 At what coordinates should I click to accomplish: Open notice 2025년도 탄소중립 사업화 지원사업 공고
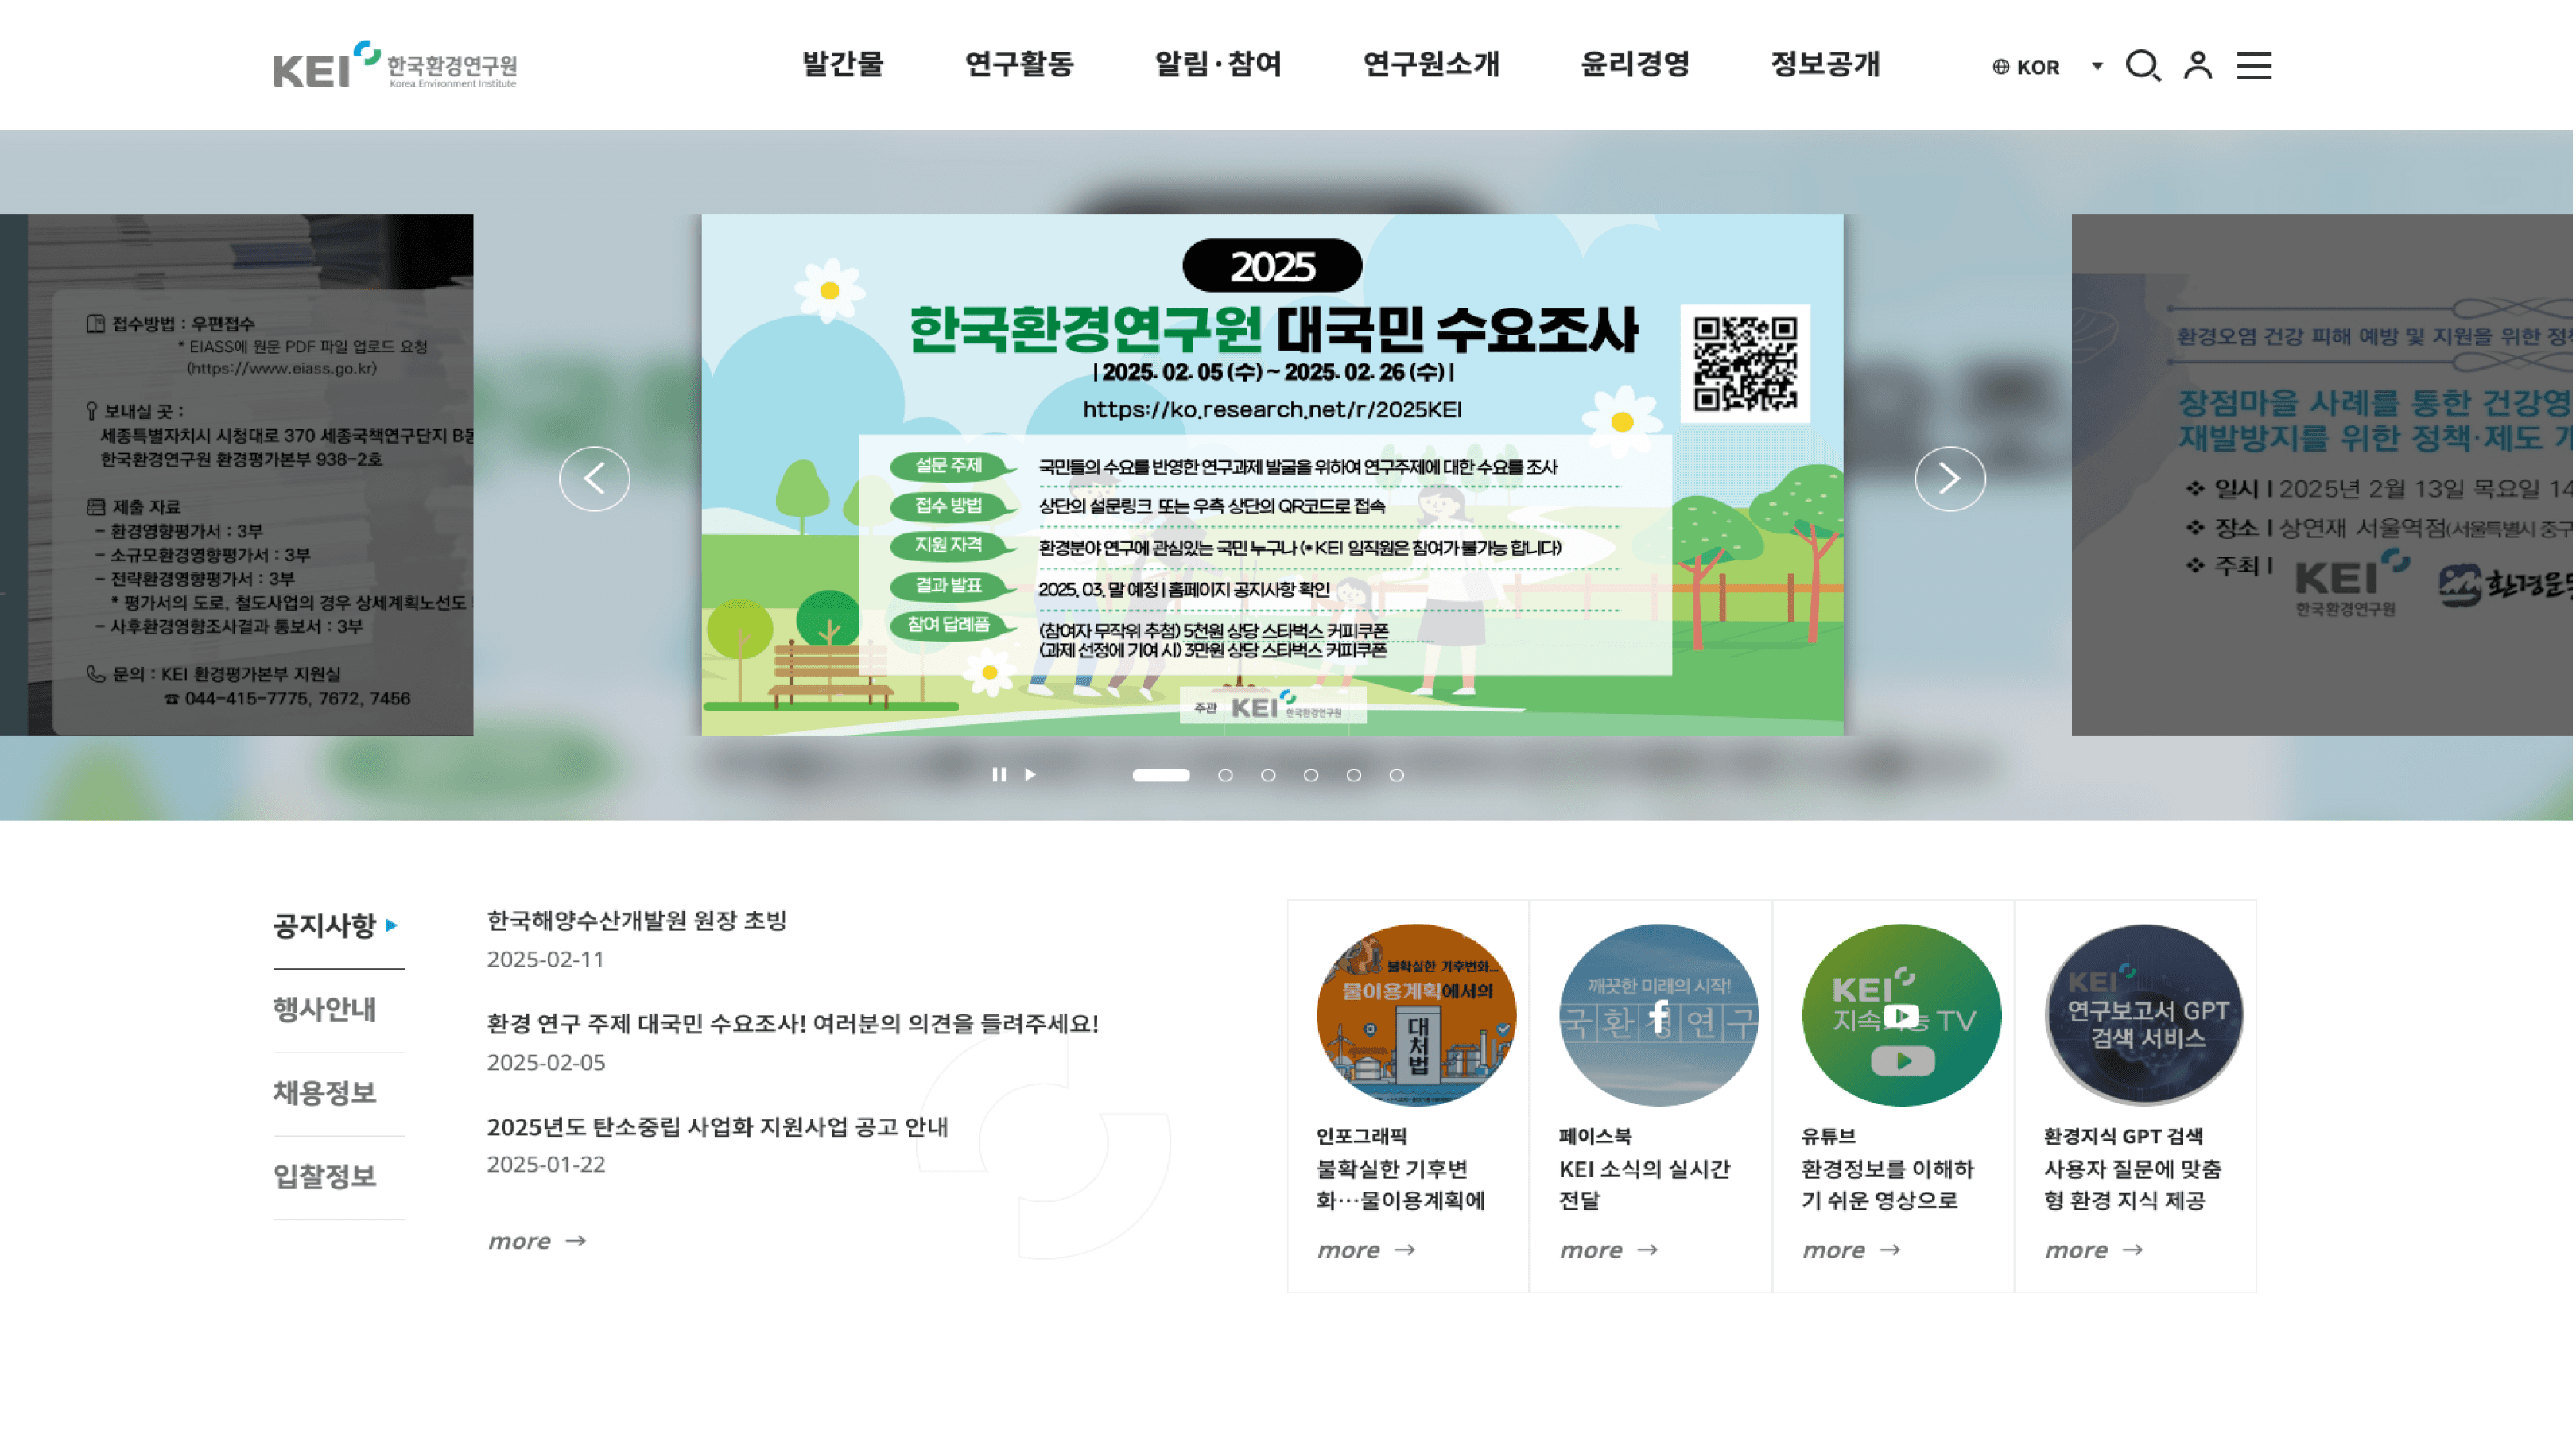[x=717, y=1127]
